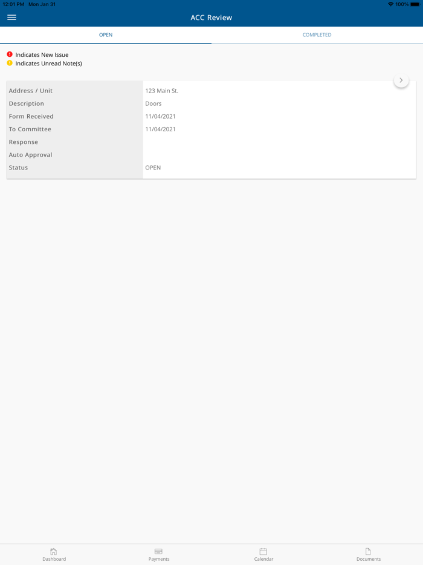Viewport: 423px width, 565px height.
Task: Select the 123 Main St. address value
Action: [161, 91]
